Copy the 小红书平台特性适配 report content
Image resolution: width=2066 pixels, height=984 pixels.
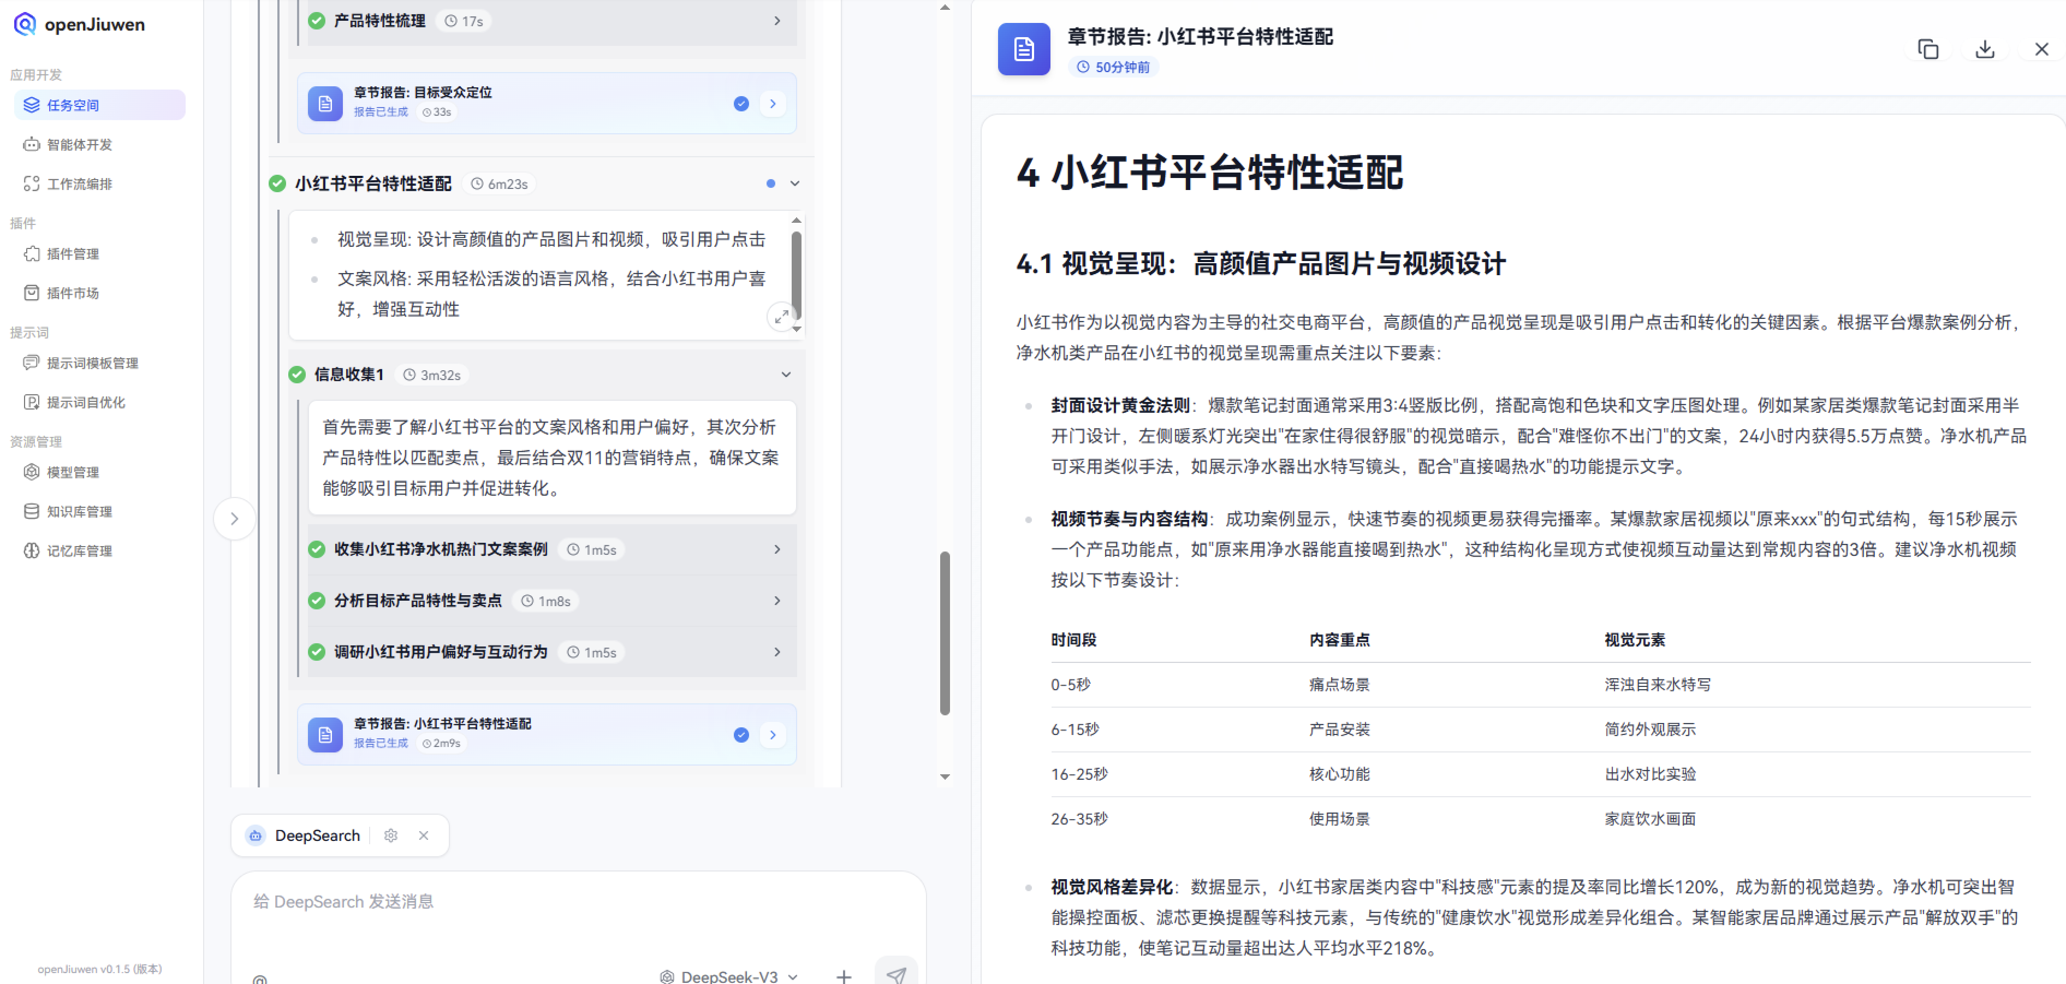pyautogui.click(x=1928, y=49)
